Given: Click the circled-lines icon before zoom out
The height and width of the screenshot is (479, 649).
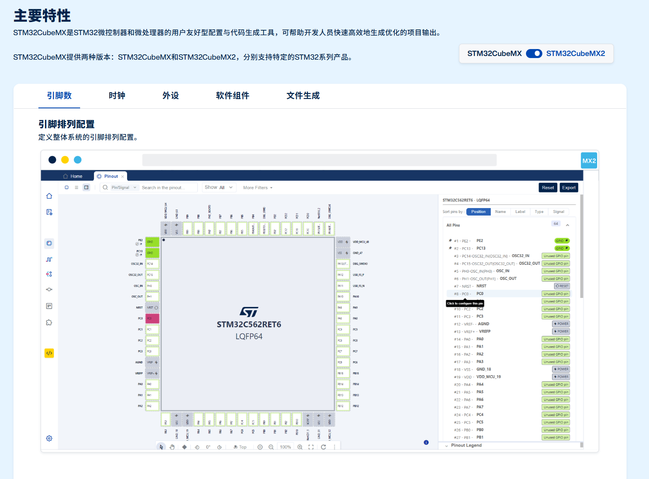Looking at the screenshot, I should (260, 447).
